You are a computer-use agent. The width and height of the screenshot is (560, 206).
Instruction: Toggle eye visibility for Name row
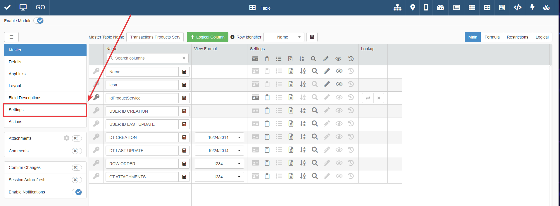pos(339,71)
